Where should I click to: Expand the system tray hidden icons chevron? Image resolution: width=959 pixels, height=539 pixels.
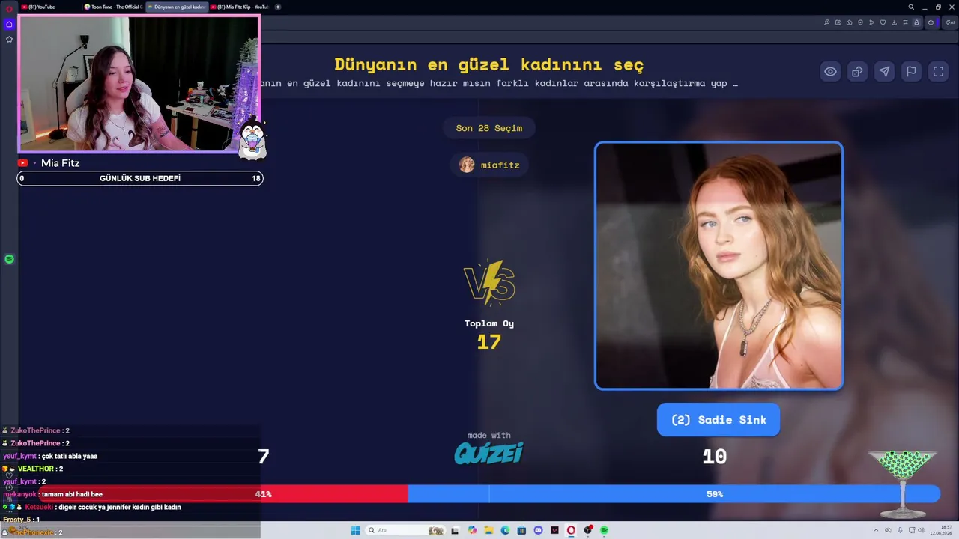pyautogui.click(x=876, y=530)
